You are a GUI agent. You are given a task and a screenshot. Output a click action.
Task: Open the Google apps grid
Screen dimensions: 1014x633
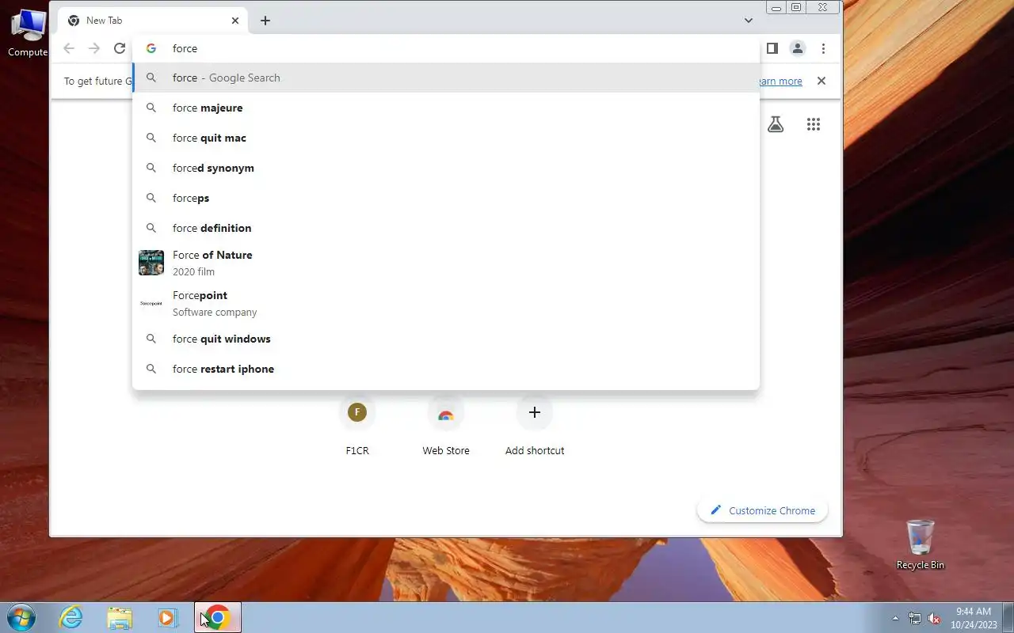pyautogui.click(x=814, y=124)
